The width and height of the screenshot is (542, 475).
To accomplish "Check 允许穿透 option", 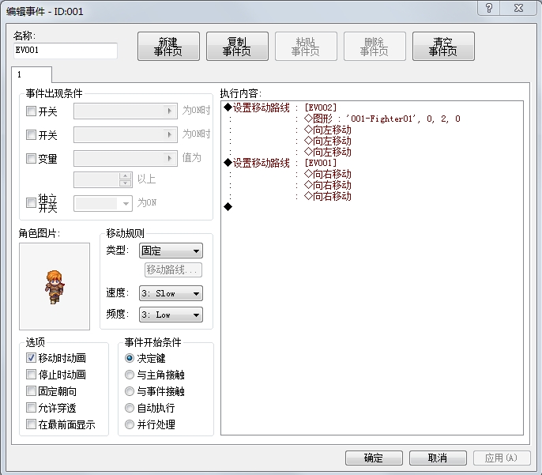I will pyautogui.click(x=31, y=408).
